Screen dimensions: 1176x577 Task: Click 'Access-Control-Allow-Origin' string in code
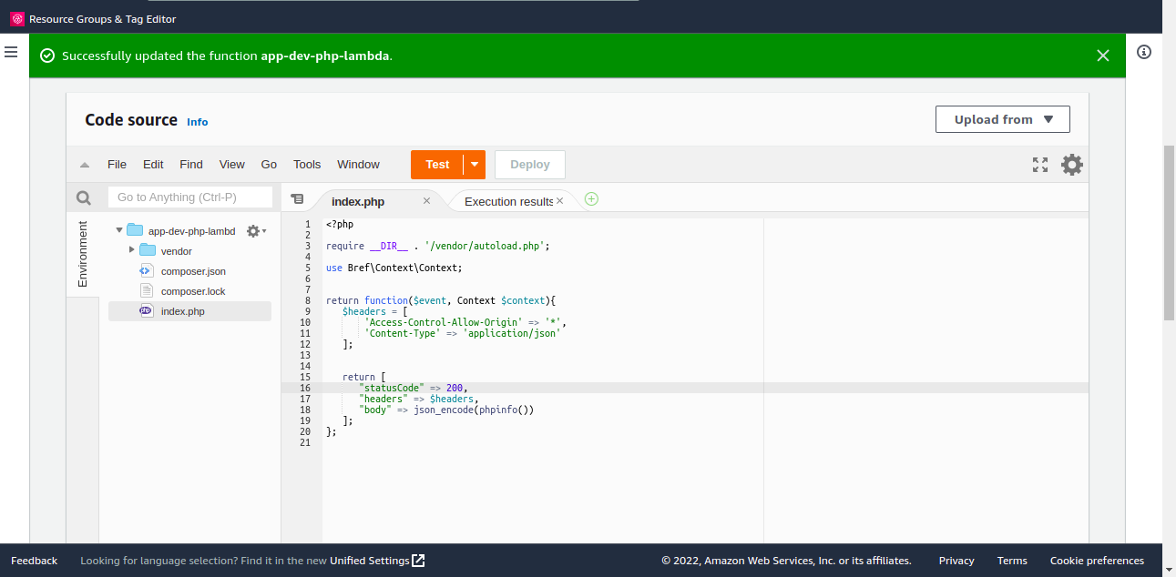[444, 322]
